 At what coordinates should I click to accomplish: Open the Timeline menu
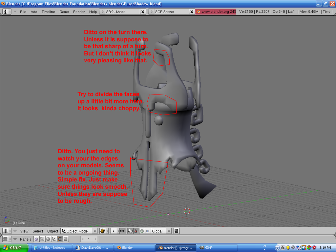48,11
